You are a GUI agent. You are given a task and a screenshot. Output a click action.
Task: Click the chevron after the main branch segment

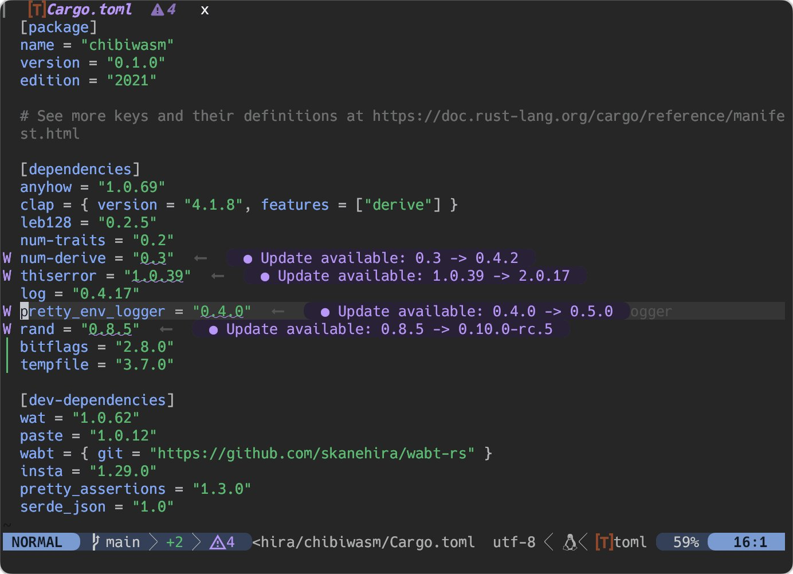pos(153,542)
